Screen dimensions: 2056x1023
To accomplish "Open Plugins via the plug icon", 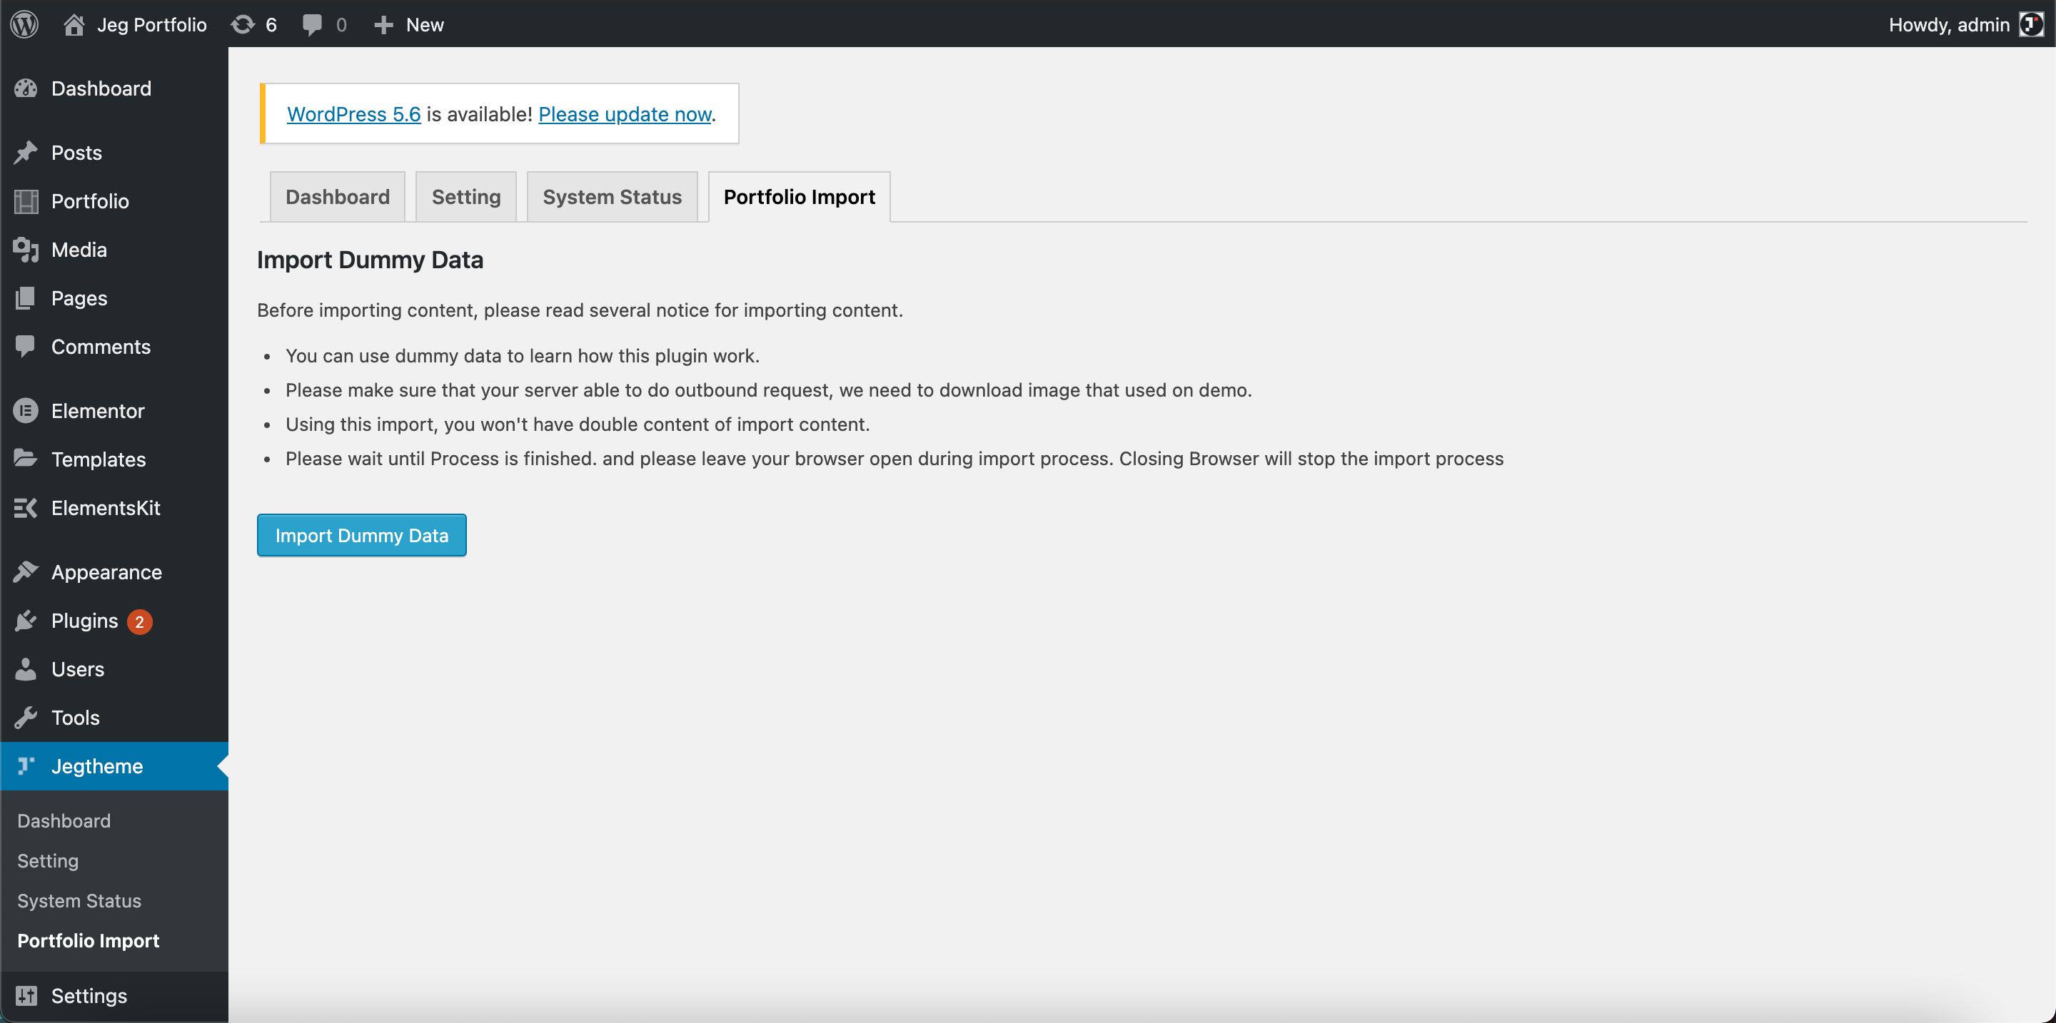I will tap(26, 621).
